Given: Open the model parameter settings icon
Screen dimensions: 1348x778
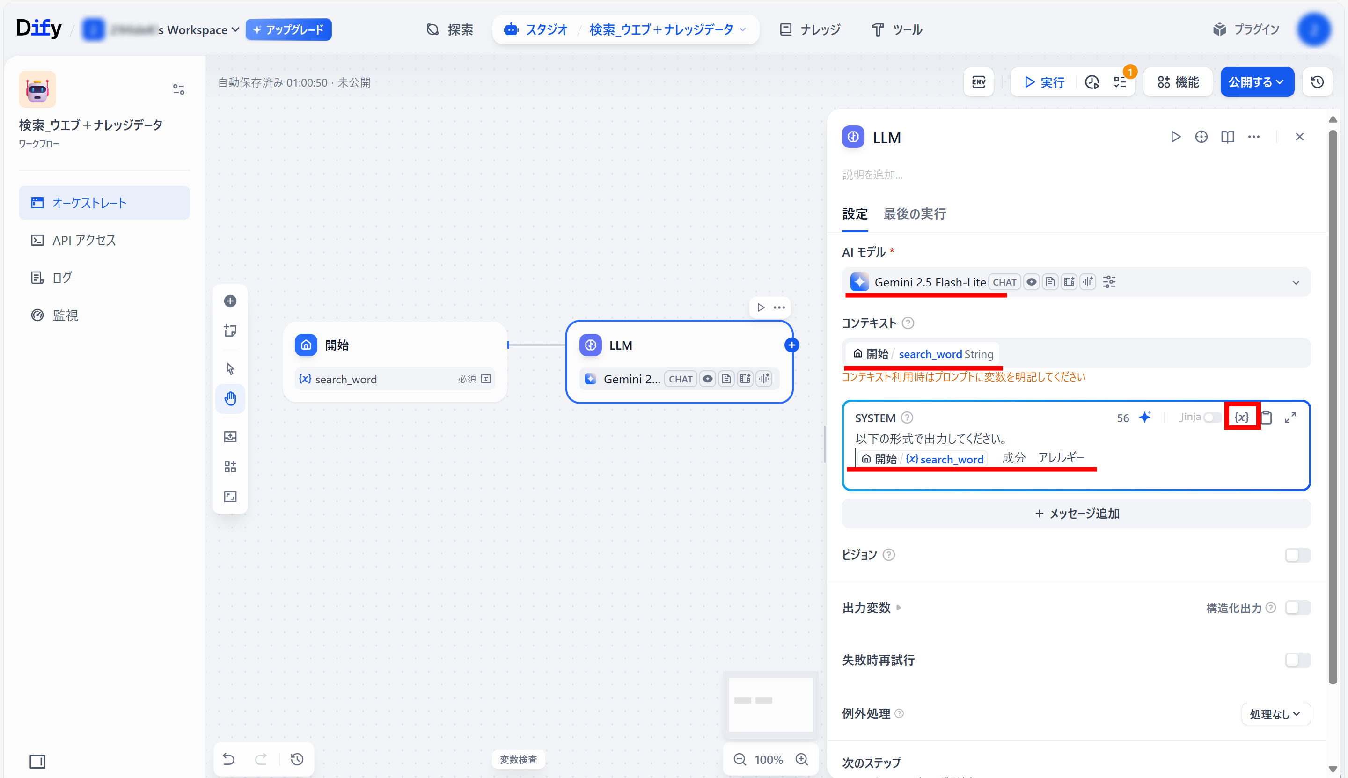Looking at the screenshot, I should (1109, 282).
